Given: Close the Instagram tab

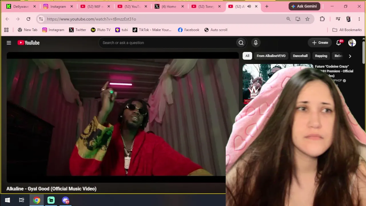Looking at the screenshot, I should click(71, 6).
